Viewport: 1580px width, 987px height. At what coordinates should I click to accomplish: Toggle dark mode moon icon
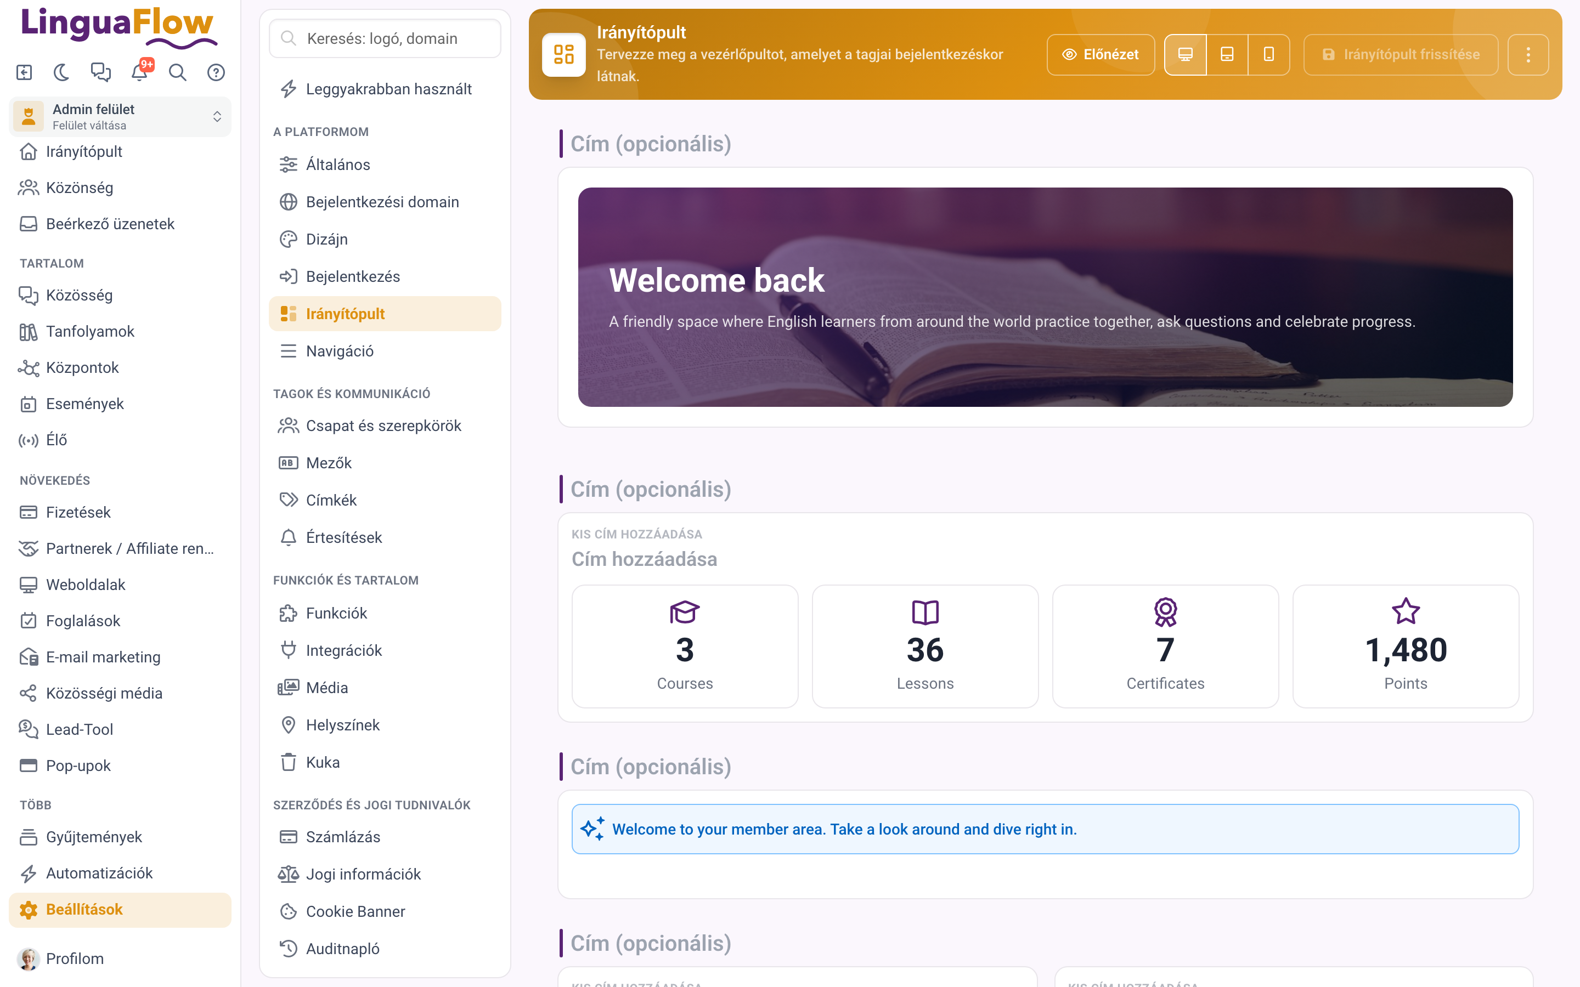tap(62, 72)
